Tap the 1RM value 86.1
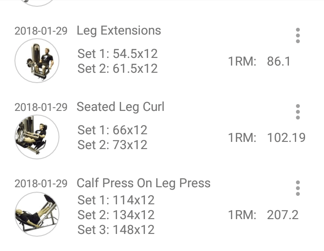Viewport: 324px width, 251px height. click(279, 62)
